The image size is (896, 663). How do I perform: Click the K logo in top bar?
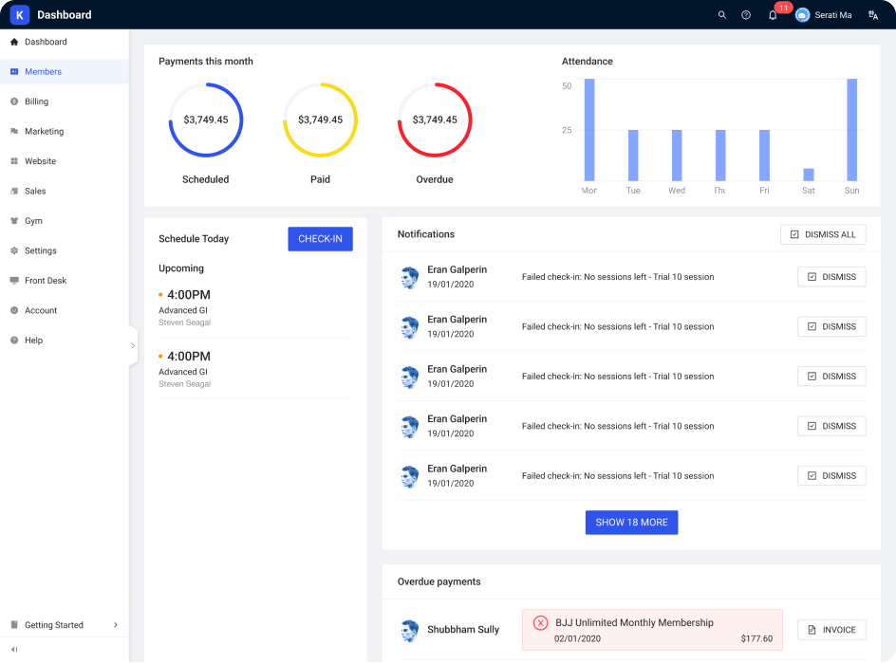click(x=20, y=15)
